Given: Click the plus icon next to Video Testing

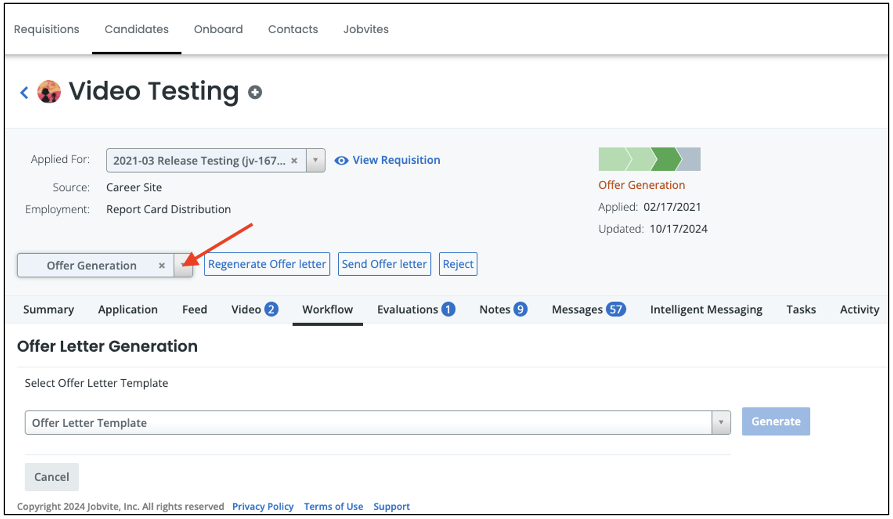Looking at the screenshot, I should click(x=254, y=93).
